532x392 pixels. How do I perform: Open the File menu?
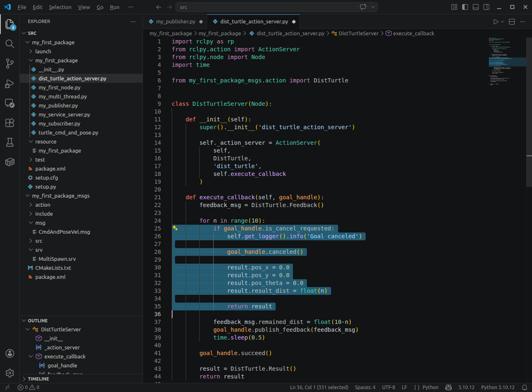(22, 7)
